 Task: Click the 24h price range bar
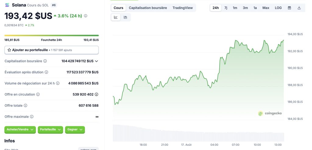51,36
